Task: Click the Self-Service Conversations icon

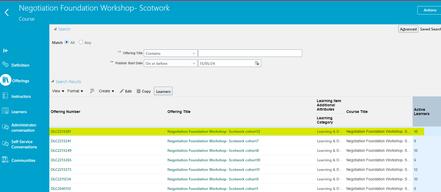Action: pos(5,144)
